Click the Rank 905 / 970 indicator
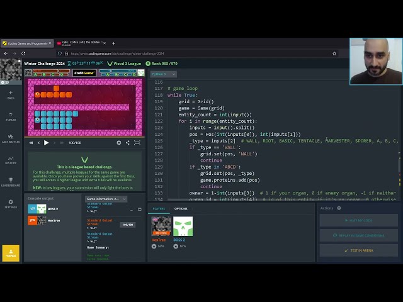The image size is (403, 302). coord(161,64)
